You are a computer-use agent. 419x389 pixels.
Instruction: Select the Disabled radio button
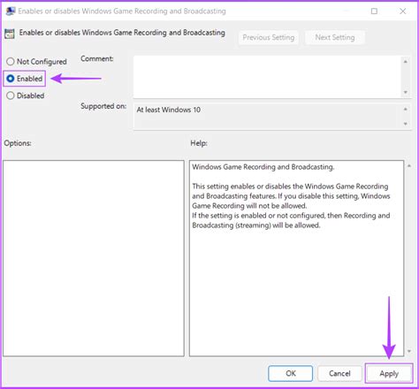(11, 95)
